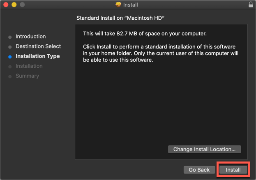Image resolution: width=256 pixels, height=180 pixels.
Task: Click the dimmed bullet beside Installation
Action: click(10, 67)
